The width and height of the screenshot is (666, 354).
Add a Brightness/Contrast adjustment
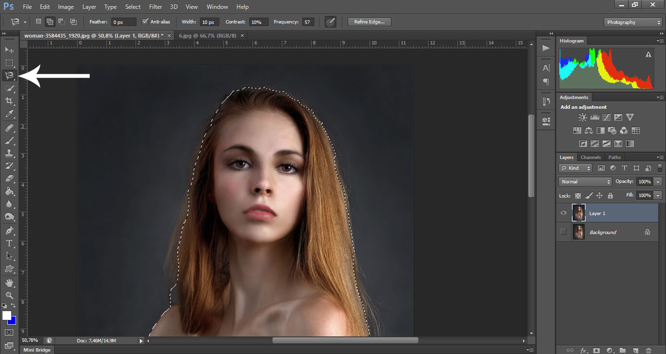(x=583, y=117)
